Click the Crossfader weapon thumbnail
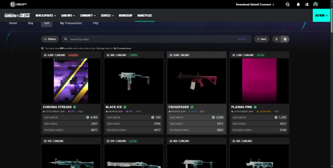Viewport: 333px width, 168px height. click(x=197, y=81)
